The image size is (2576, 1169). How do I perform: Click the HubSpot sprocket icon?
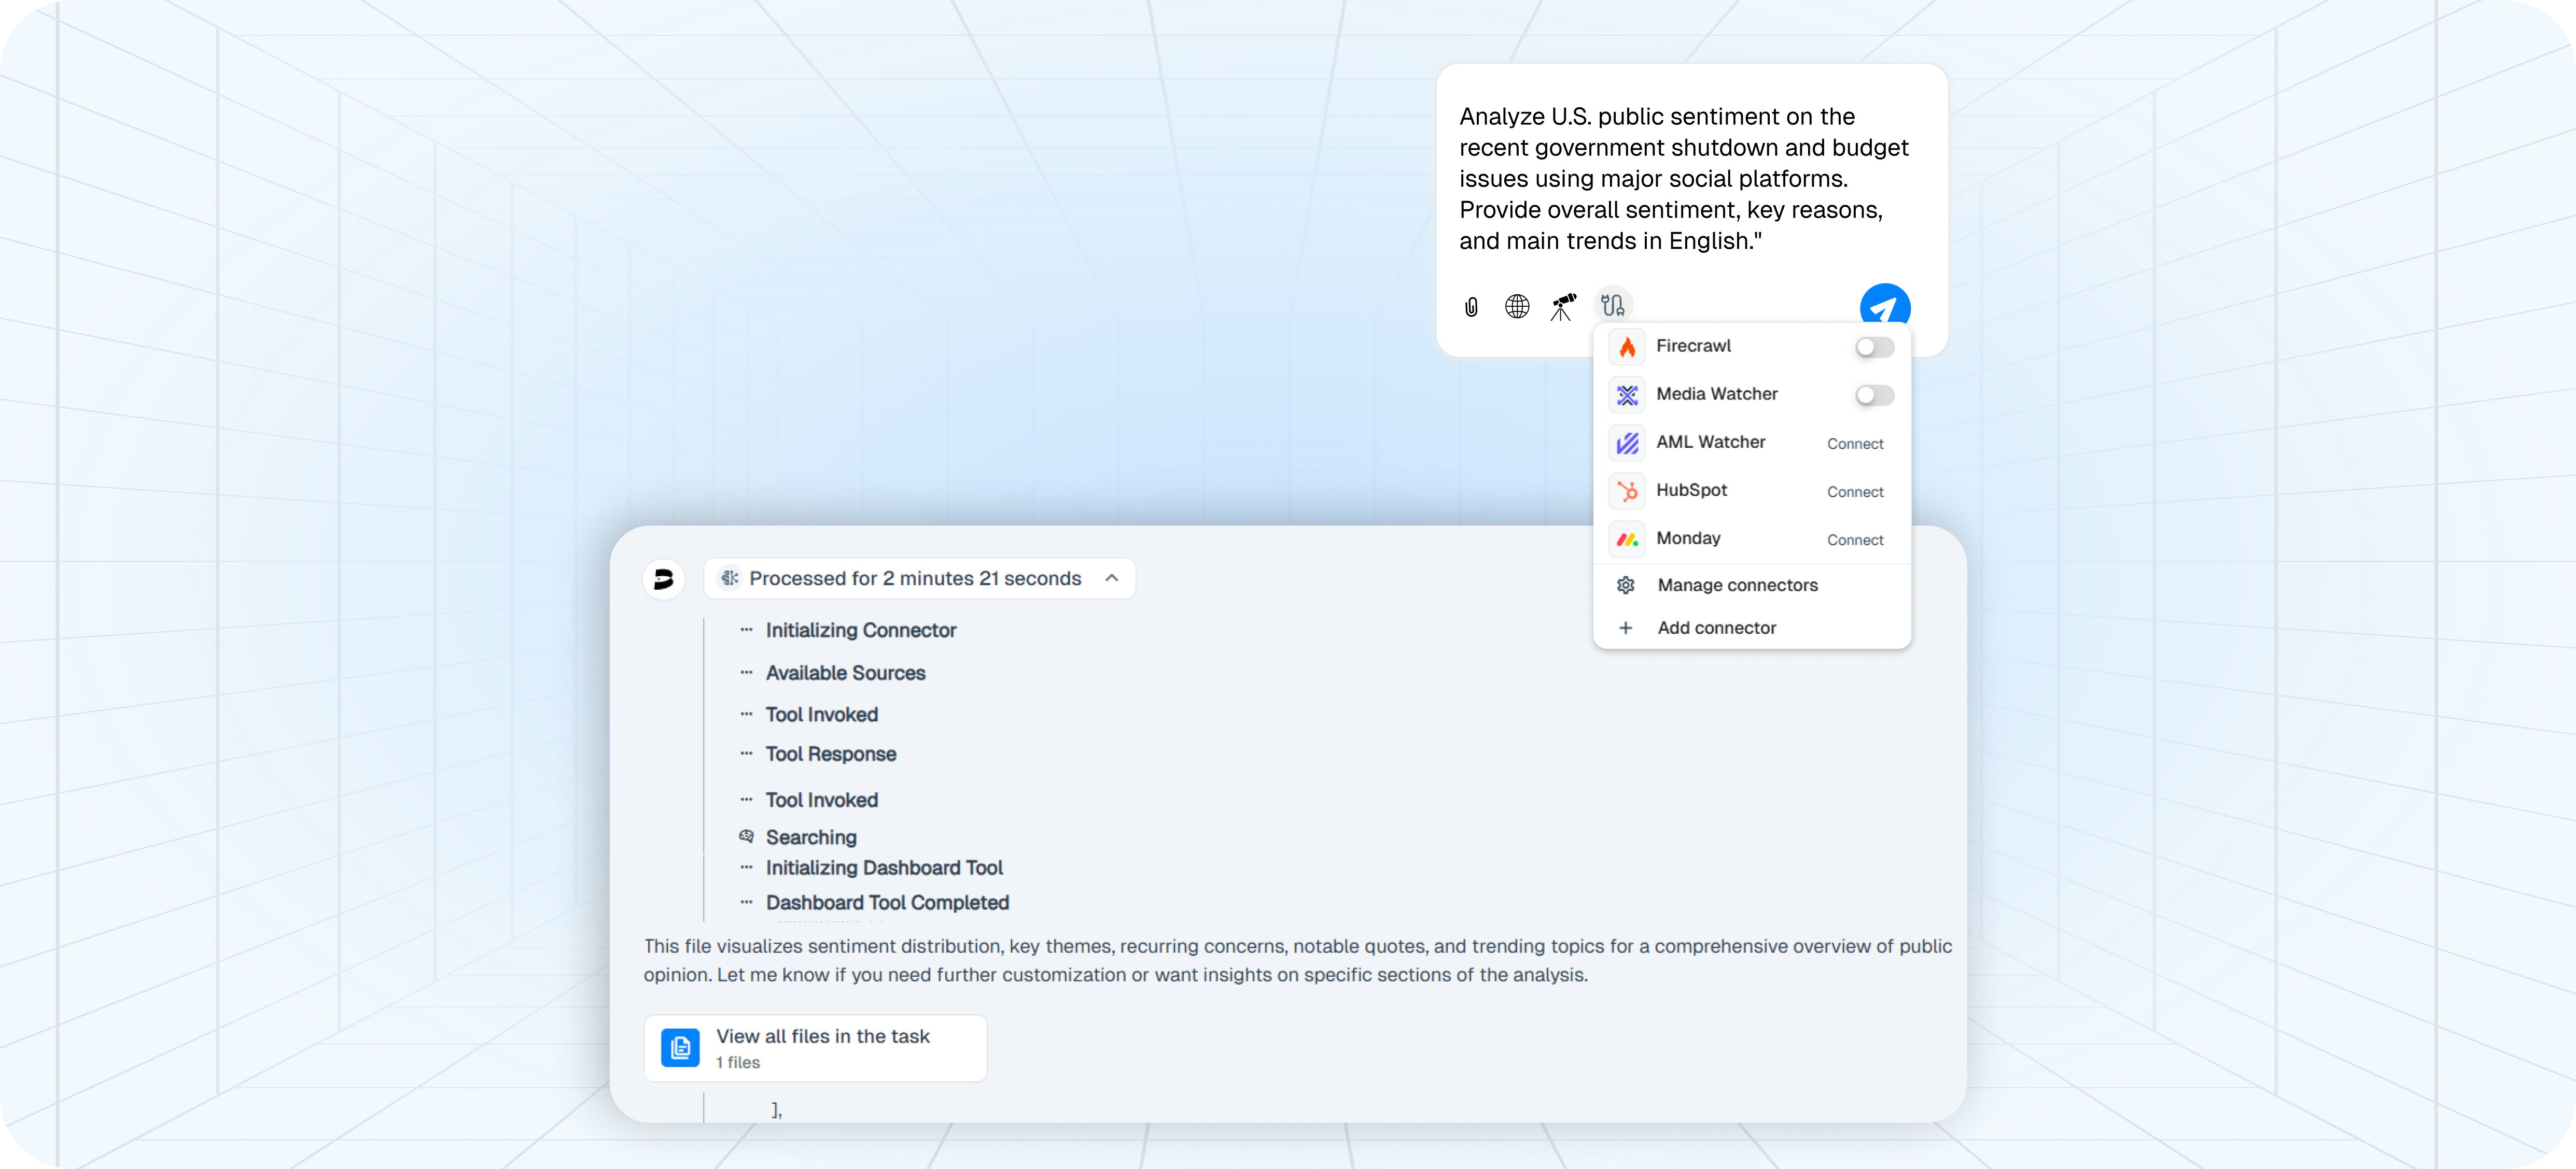pyautogui.click(x=1627, y=491)
